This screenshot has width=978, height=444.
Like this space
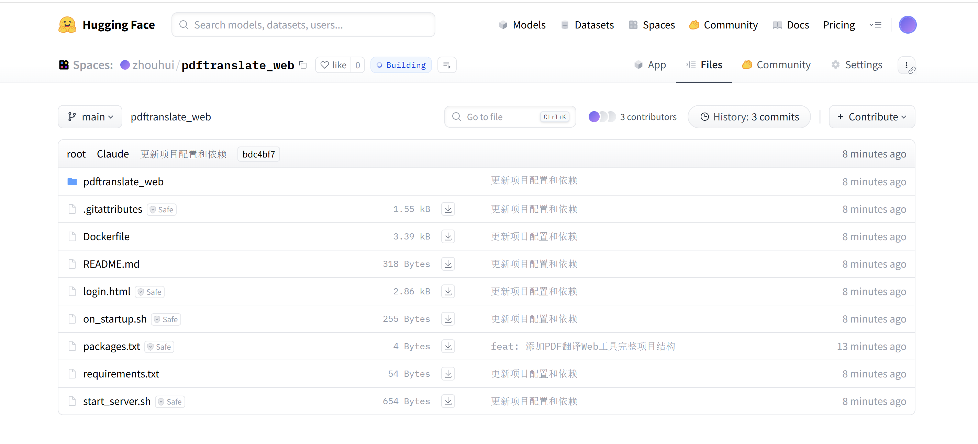[x=333, y=65]
